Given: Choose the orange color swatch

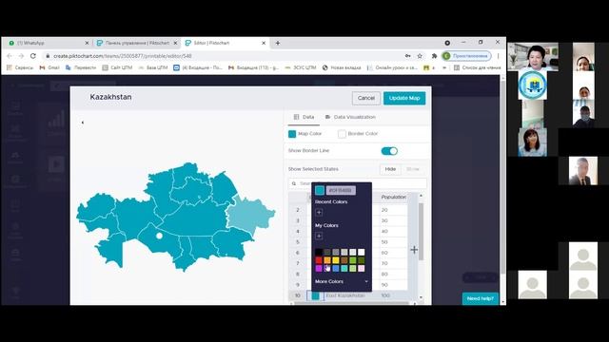Looking at the screenshot, I should pos(327,260).
